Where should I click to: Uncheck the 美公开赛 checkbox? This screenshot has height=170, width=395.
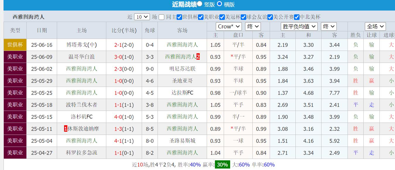pos(270,17)
